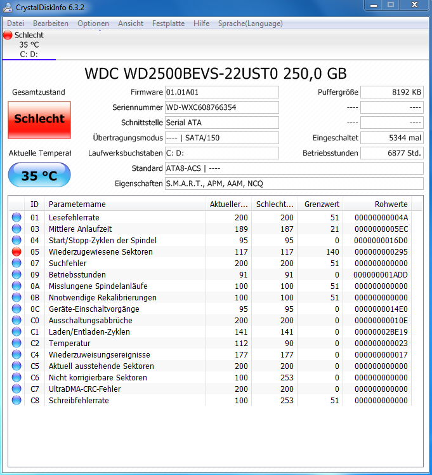This screenshot has width=432, height=475.
Task: Open the Festplatte menu
Action: coord(168,23)
